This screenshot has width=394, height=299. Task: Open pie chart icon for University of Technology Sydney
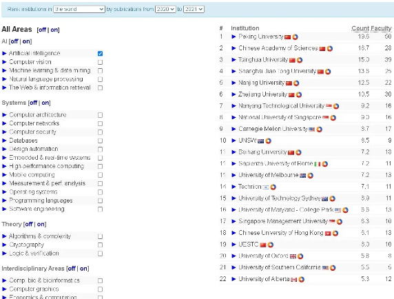click(x=332, y=198)
